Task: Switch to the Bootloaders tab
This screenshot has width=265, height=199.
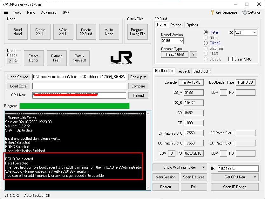Action: 164,71
